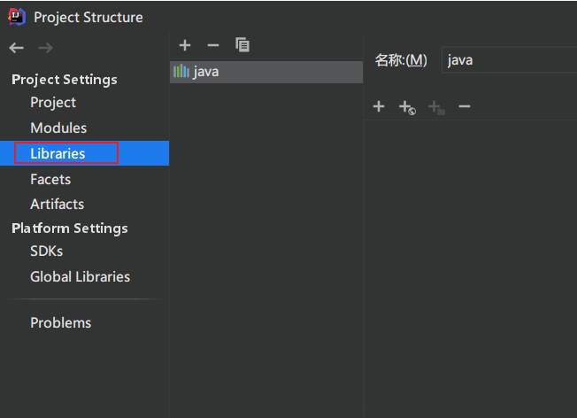Remove selected root from library
The height and width of the screenshot is (418, 577).
(465, 107)
